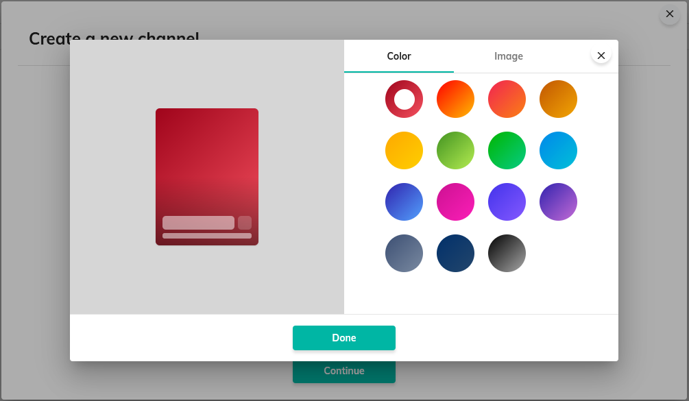Select the magenta pink color swatch
This screenshot has height=401, width=689.
click(455, 202)
